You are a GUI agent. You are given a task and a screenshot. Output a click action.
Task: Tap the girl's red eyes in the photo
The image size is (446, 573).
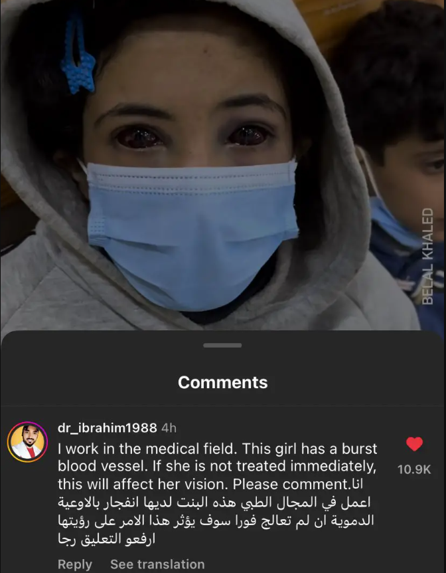[193, 137]
